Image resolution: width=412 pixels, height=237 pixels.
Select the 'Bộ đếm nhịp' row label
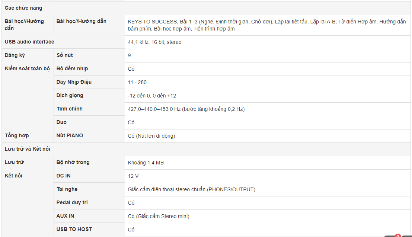tap(72, 68)
